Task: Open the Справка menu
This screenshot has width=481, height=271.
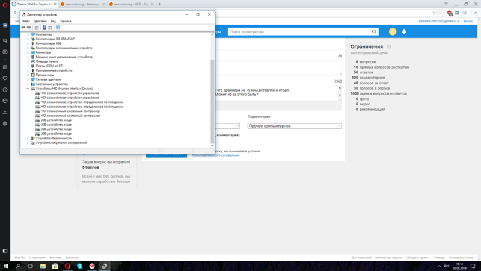Action: (65, 21)
